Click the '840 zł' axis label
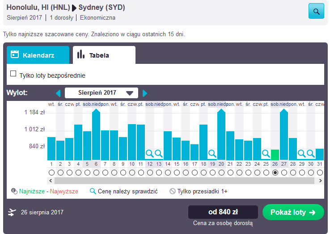 [x=37, y=146]
